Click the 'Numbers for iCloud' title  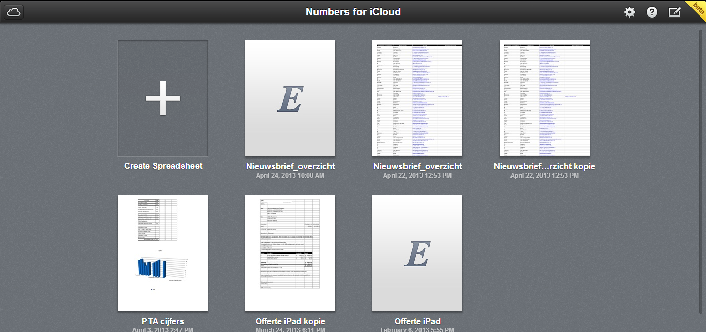point(353,12)
